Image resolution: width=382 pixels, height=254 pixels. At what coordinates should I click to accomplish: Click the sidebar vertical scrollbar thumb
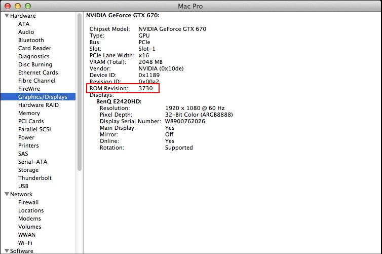[80, 92]
